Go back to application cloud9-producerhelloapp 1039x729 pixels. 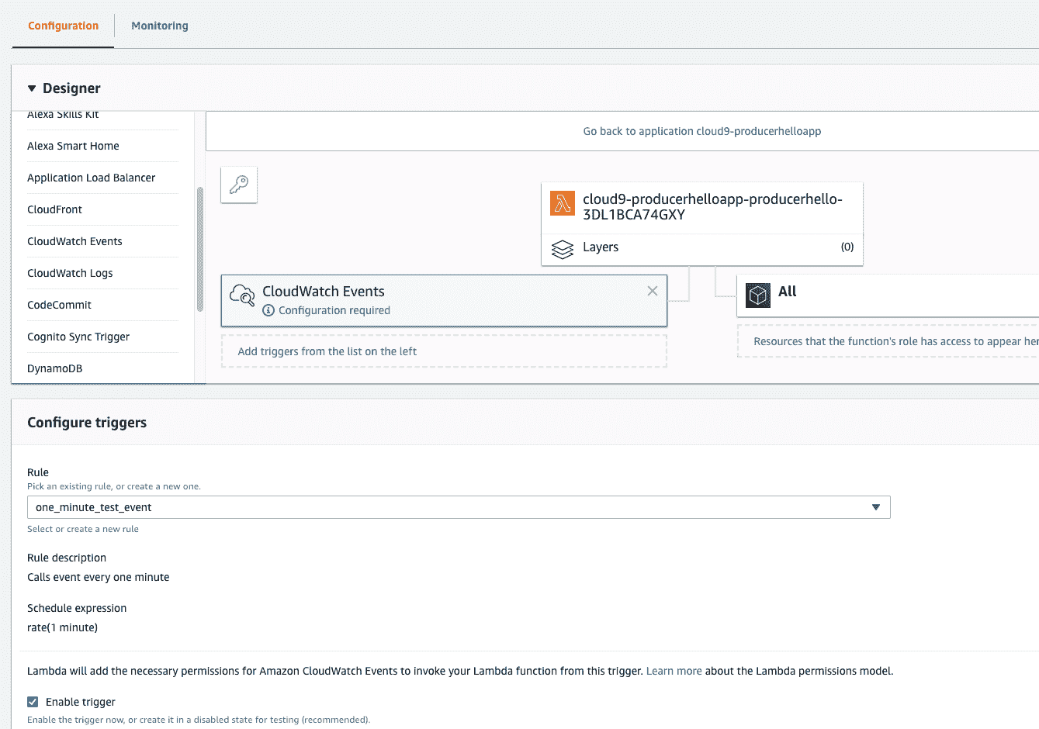[x=702, y=131]
